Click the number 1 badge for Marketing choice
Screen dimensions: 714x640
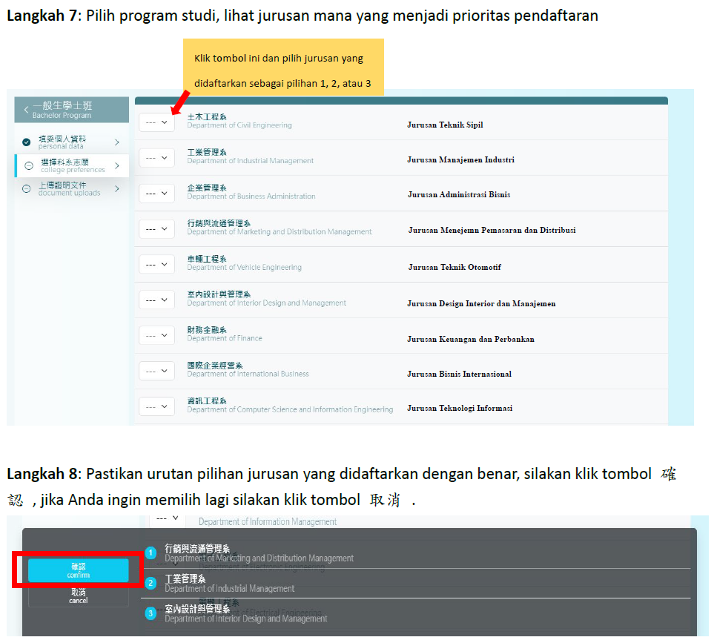click(x=151, y=553)
